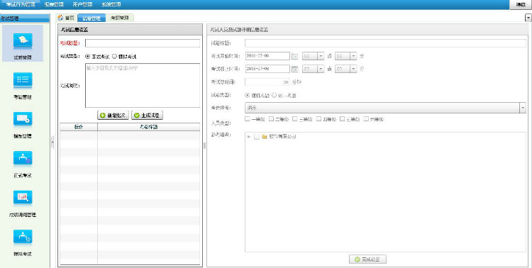
Task: Click the exam start date text field
Action: pyautogui.click(x=267, y=56)
